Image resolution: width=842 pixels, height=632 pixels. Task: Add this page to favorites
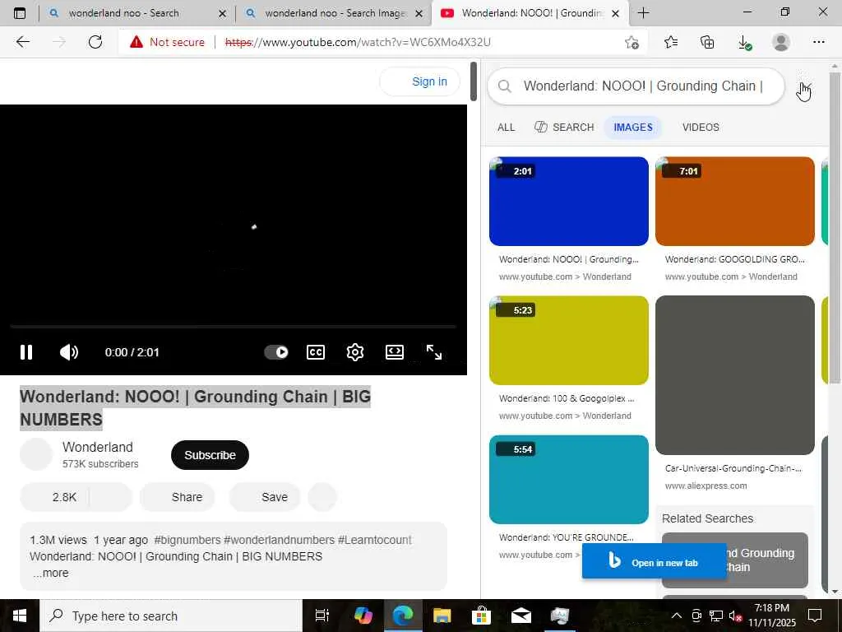[632, 42]
